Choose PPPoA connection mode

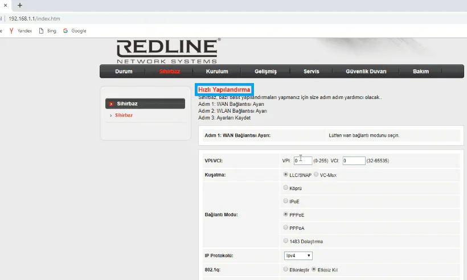pyautogui.click(x=286, y=228)
